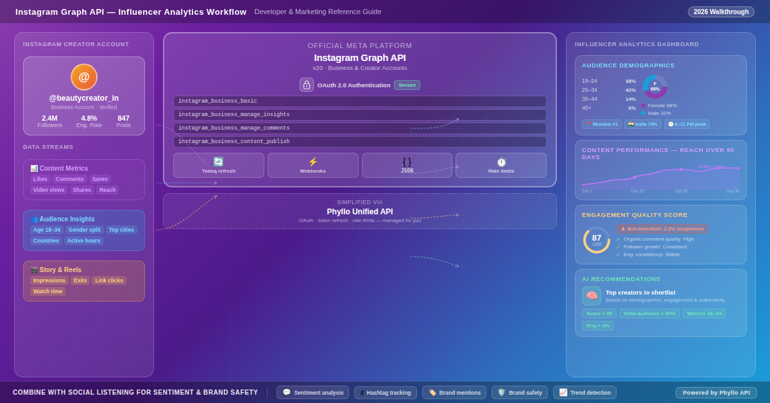The image size is (770, 403).
Task: Click the Instagram Graph API title
Action: [360, 57]
